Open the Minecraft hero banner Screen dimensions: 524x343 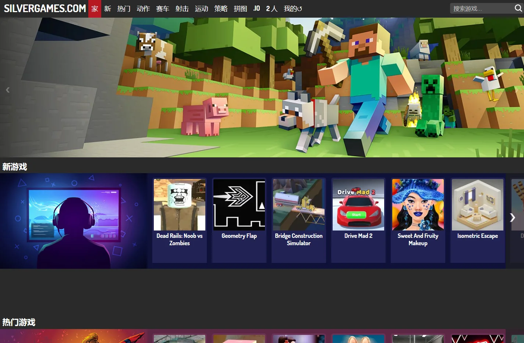pyautogui.click(x=262, y=87)
